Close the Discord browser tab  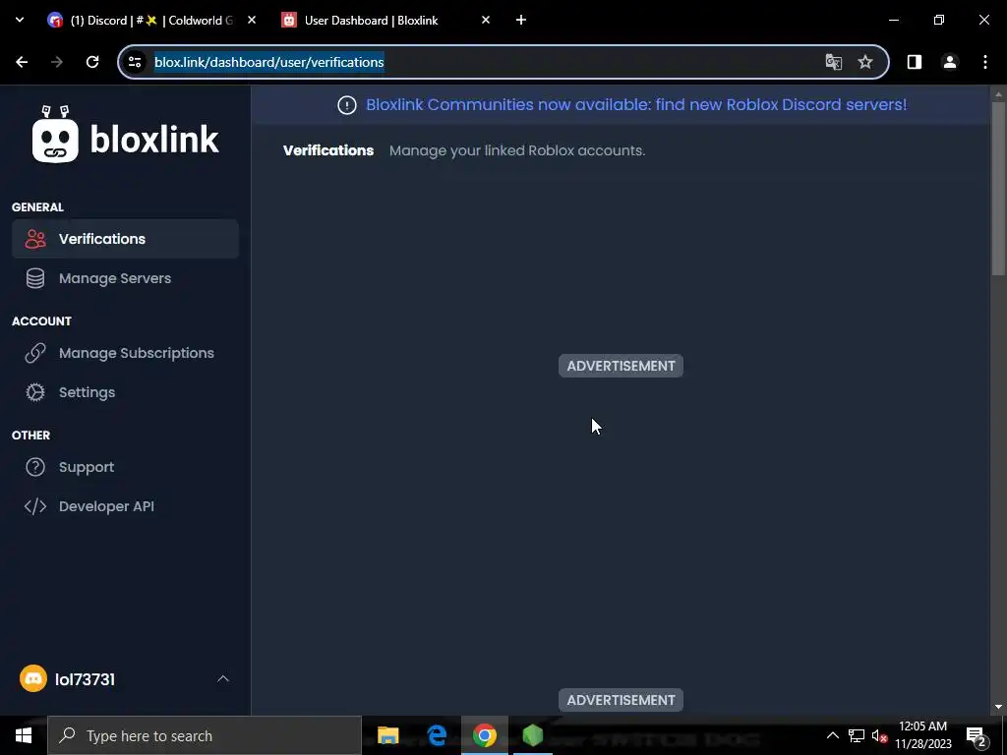click(252, 20)
